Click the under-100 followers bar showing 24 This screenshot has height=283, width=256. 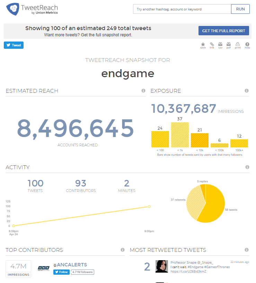(x=160, y=139)
